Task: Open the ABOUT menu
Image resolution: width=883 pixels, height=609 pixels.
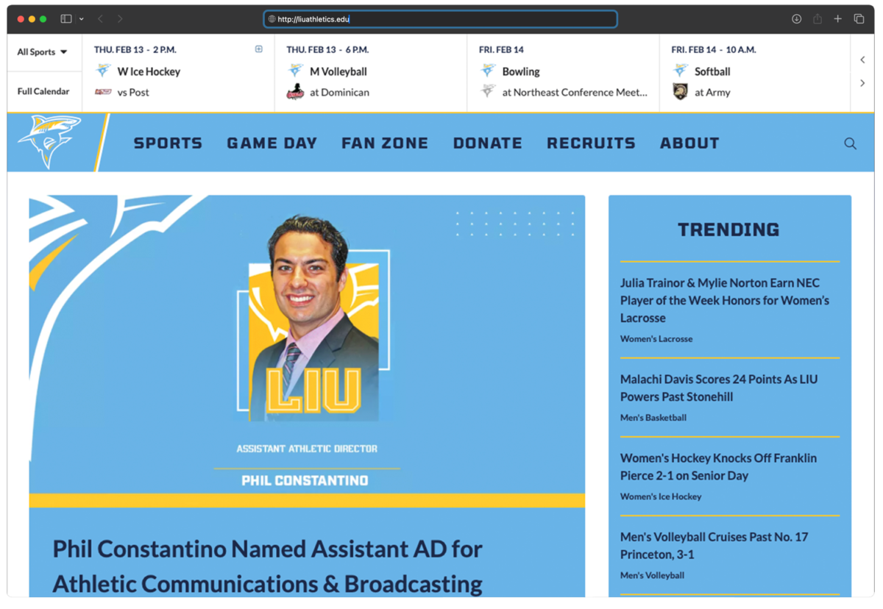Action: (689, 143)
